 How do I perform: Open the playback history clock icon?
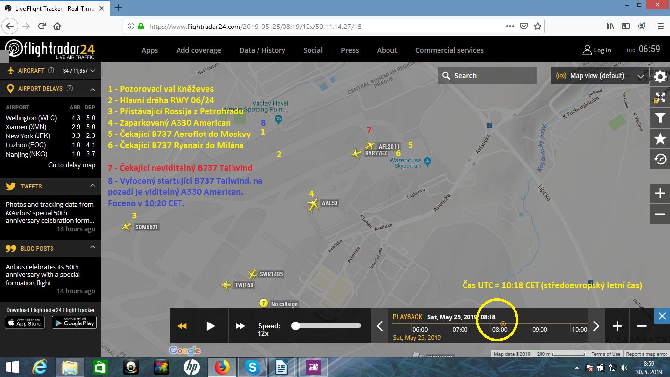(660, 160)
